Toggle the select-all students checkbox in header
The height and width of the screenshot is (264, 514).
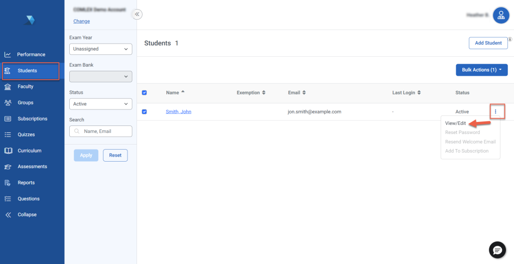pos(145,93)
